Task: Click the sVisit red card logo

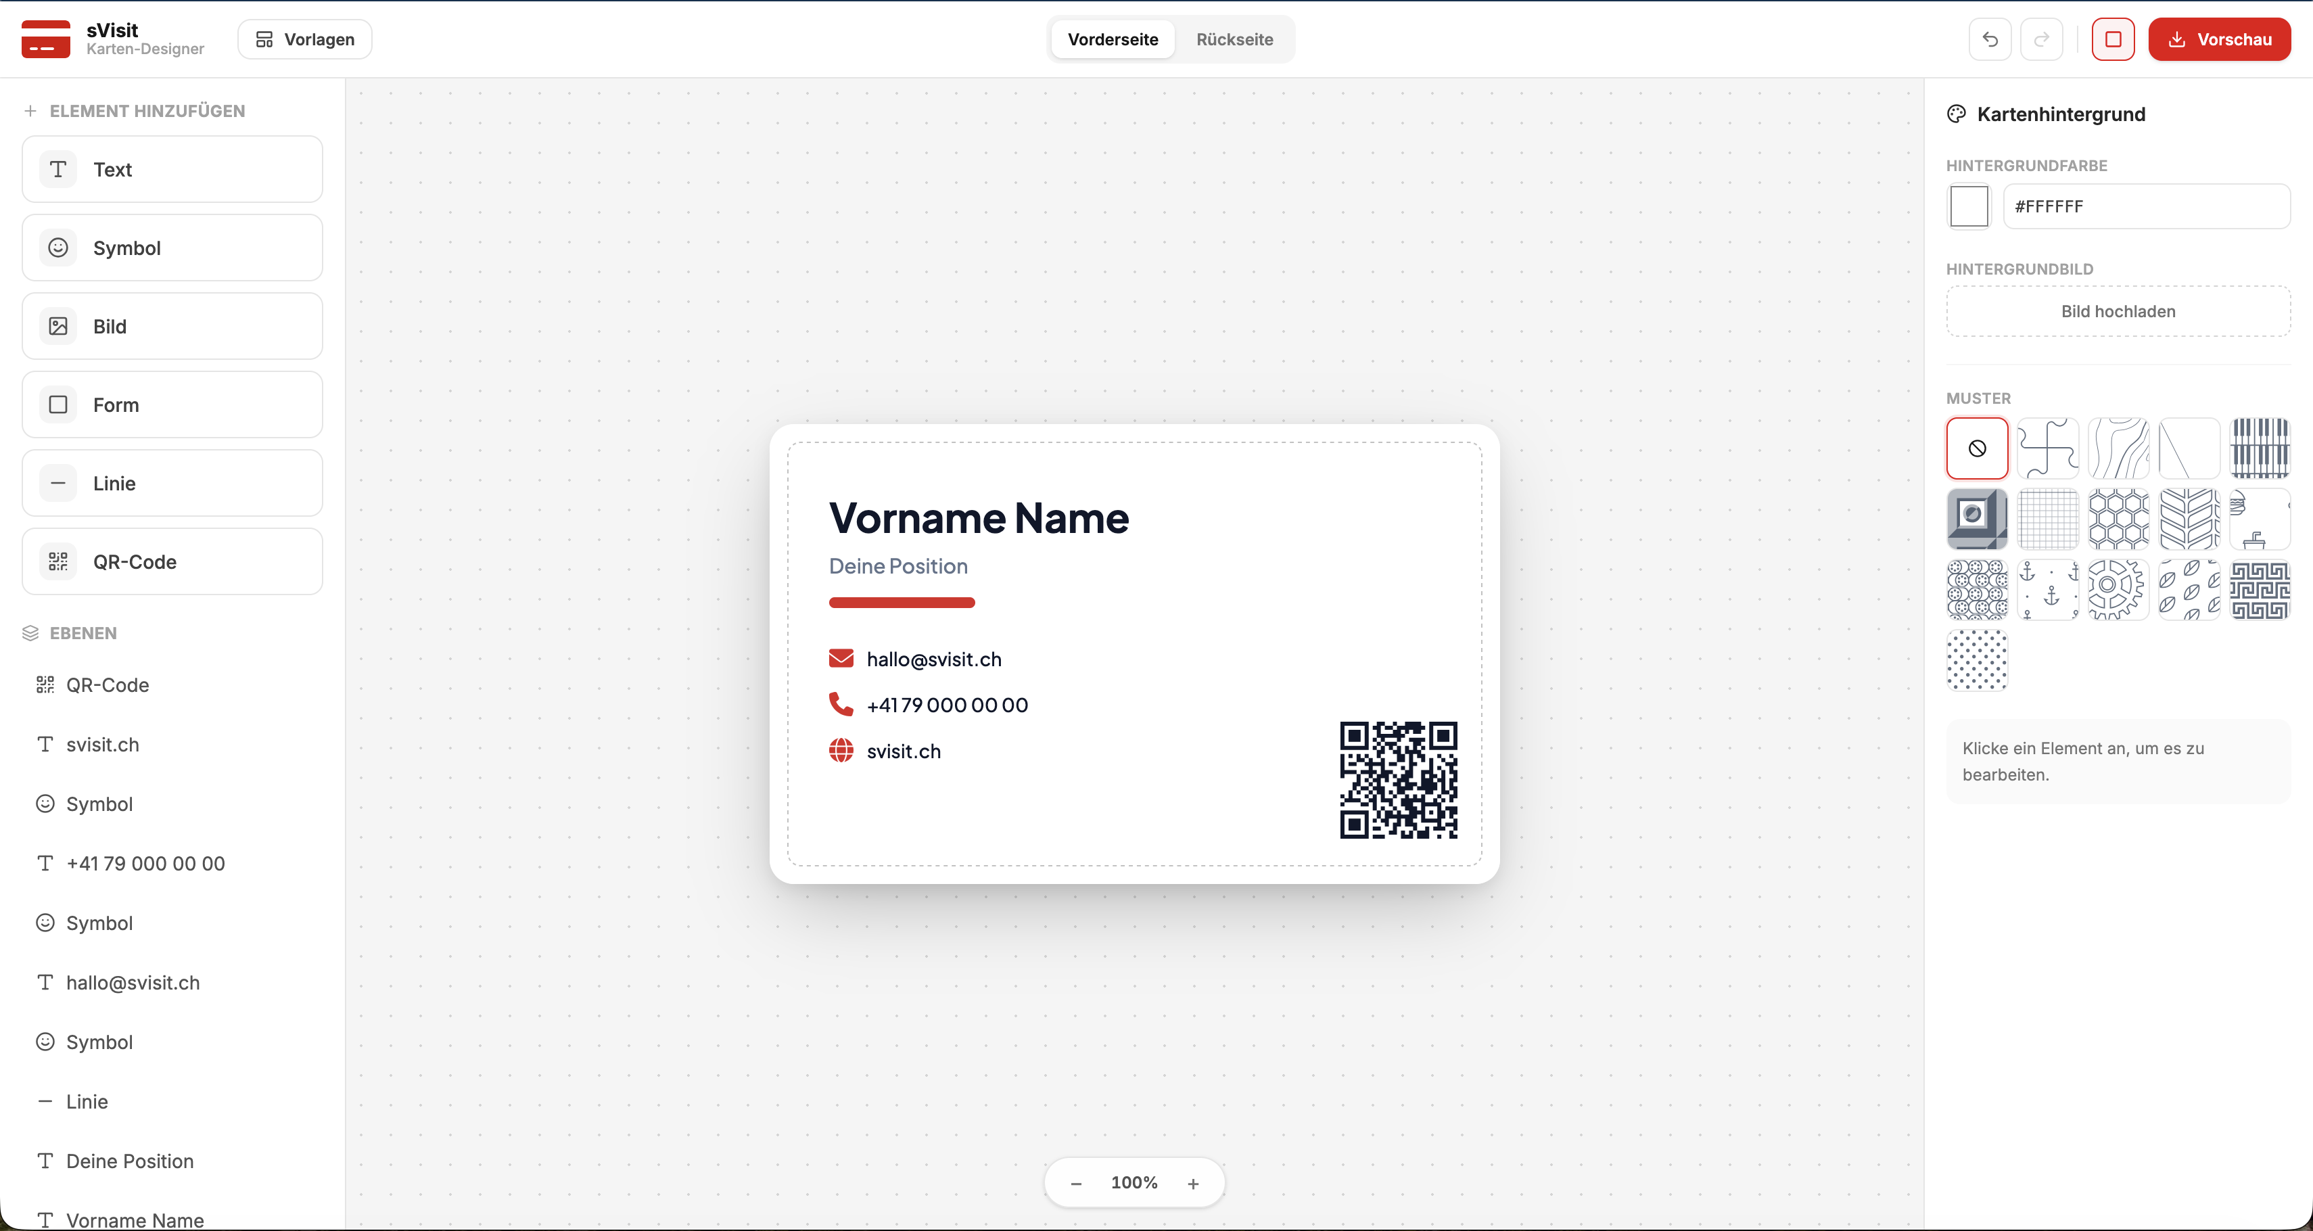Action: click(x=46, y=39)
